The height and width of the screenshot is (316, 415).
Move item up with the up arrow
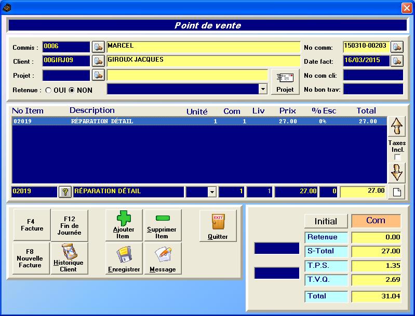tap(397, 126)
